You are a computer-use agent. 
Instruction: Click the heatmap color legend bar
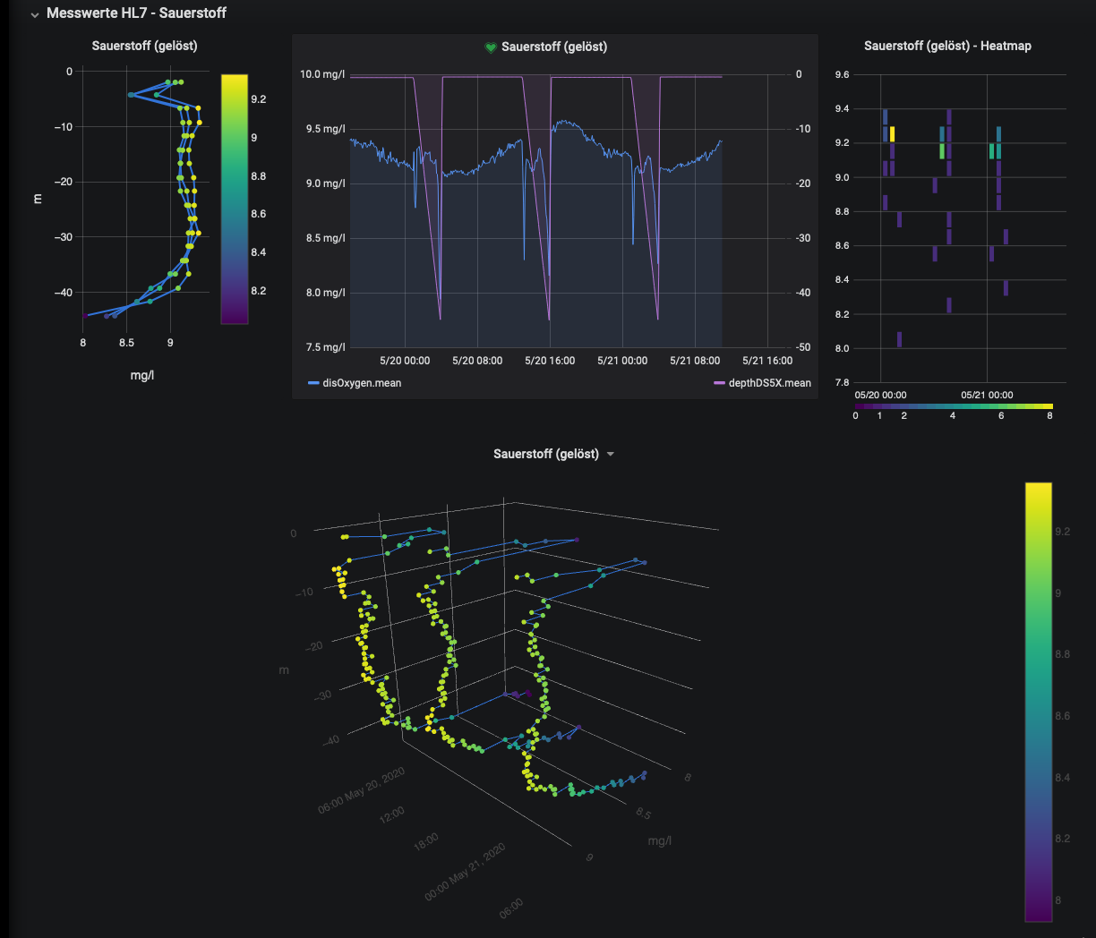click(x=954, y=406)
